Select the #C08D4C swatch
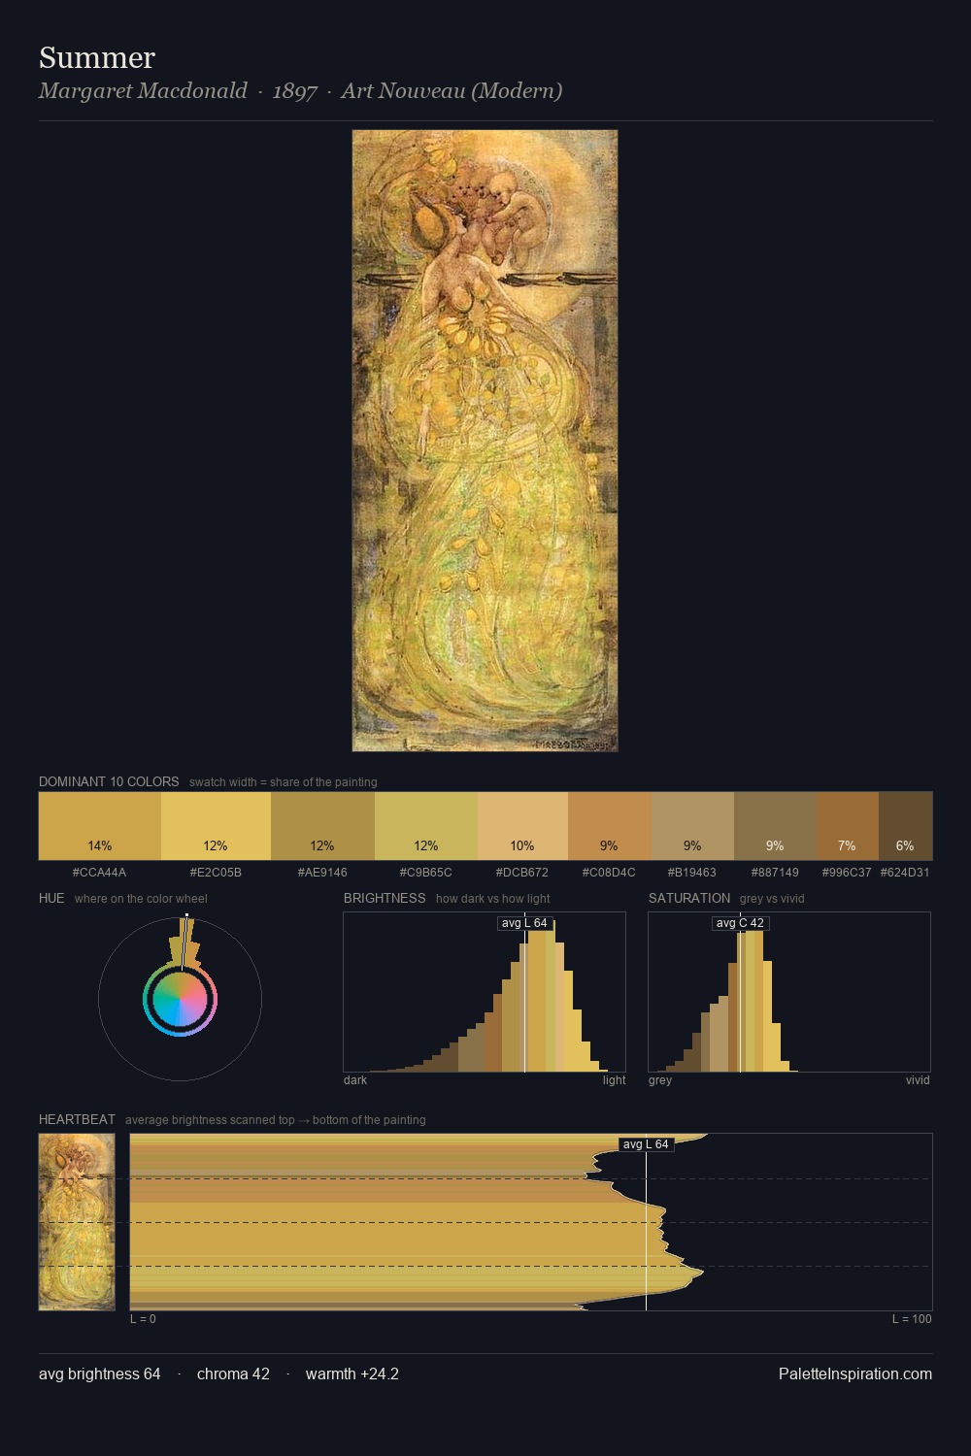Screen dimensions: 971x1456 tap(610, 826)
